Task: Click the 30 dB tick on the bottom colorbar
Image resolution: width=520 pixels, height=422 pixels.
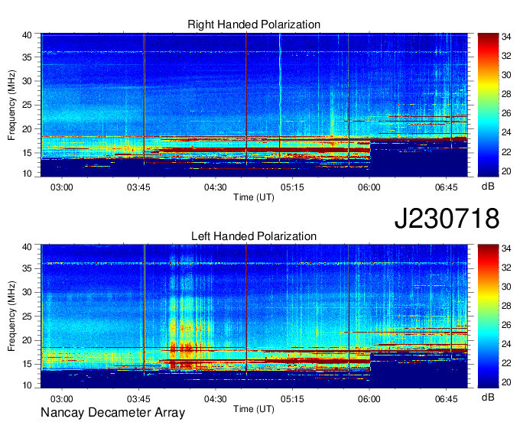Action: point(506,287)
